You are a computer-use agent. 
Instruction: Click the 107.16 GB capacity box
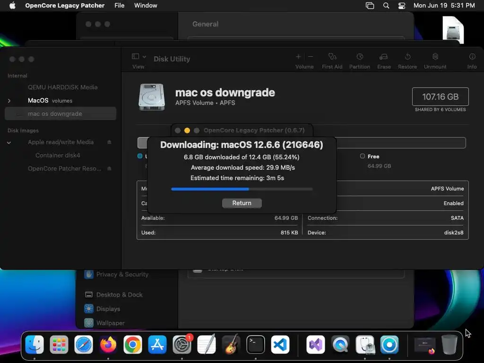click(x=440, y=96)
